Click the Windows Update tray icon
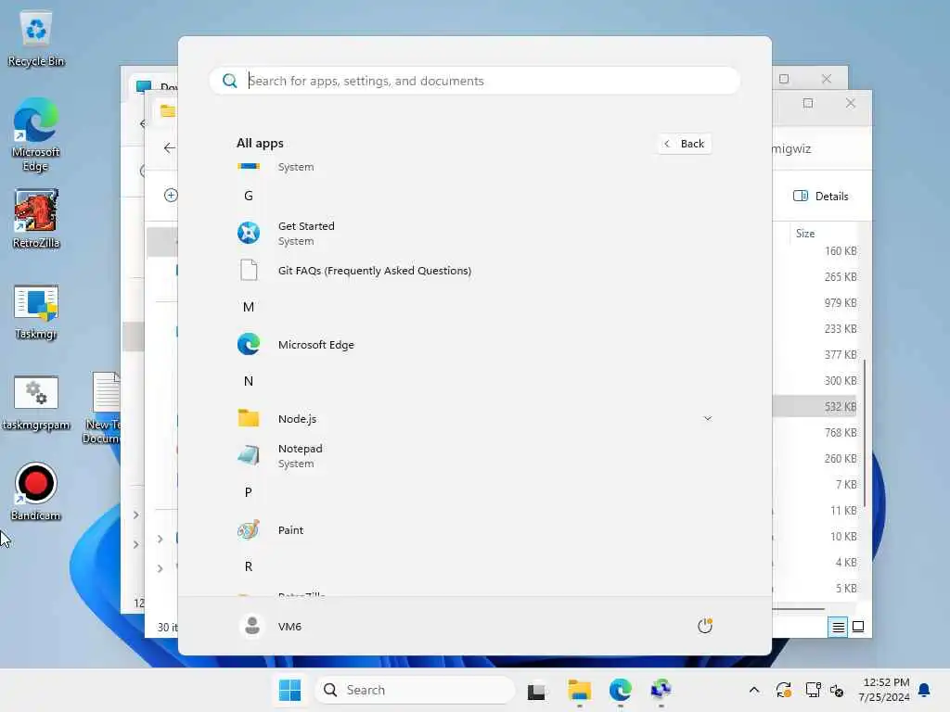 pyautogui.click(x=783, y=690)
